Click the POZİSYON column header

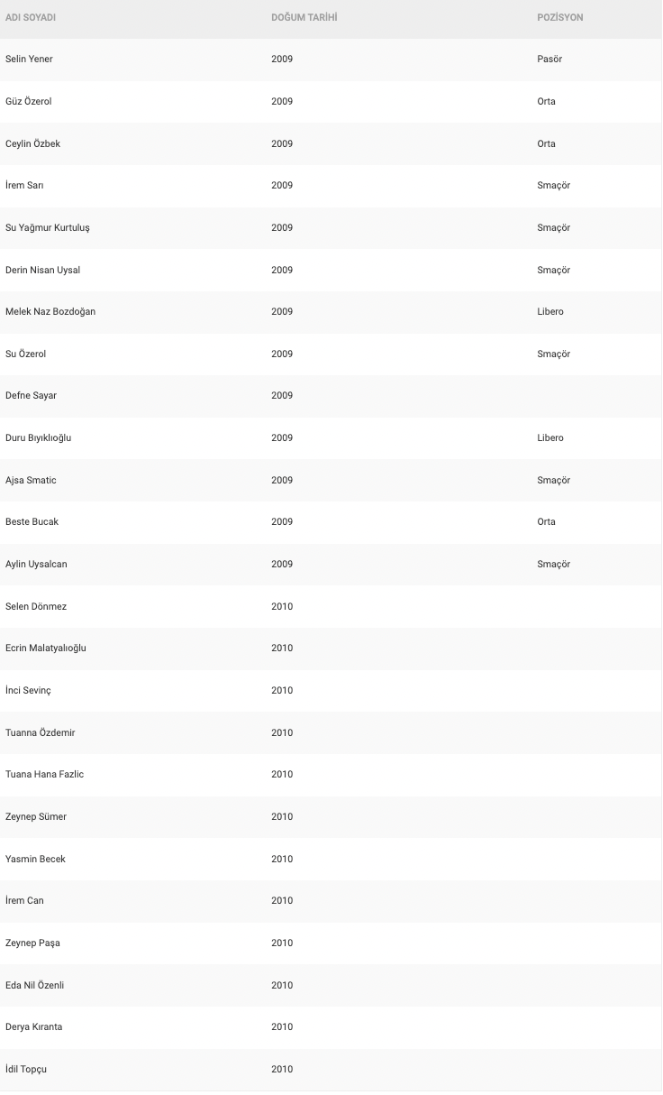559,18
